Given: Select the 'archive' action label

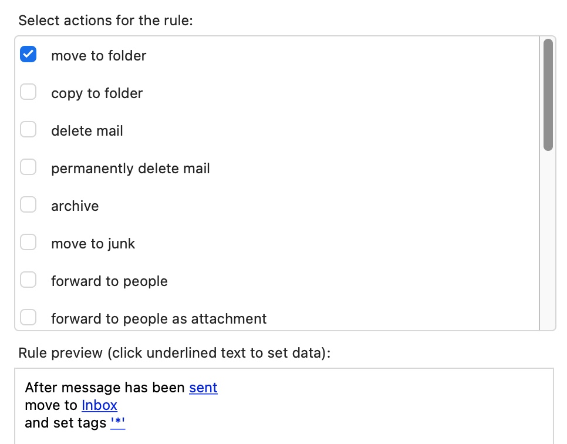Looking at the screenshot, I should pos(75,206).
